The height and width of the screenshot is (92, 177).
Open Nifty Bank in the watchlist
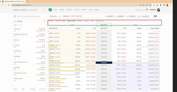tap(30, 30)
